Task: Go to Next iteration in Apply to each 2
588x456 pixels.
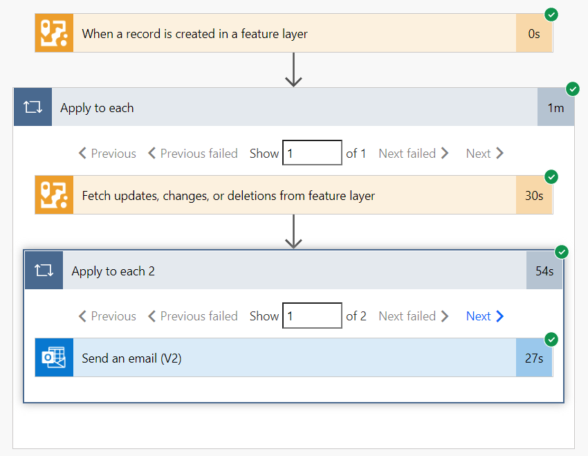Action: (x=484, y=316)
